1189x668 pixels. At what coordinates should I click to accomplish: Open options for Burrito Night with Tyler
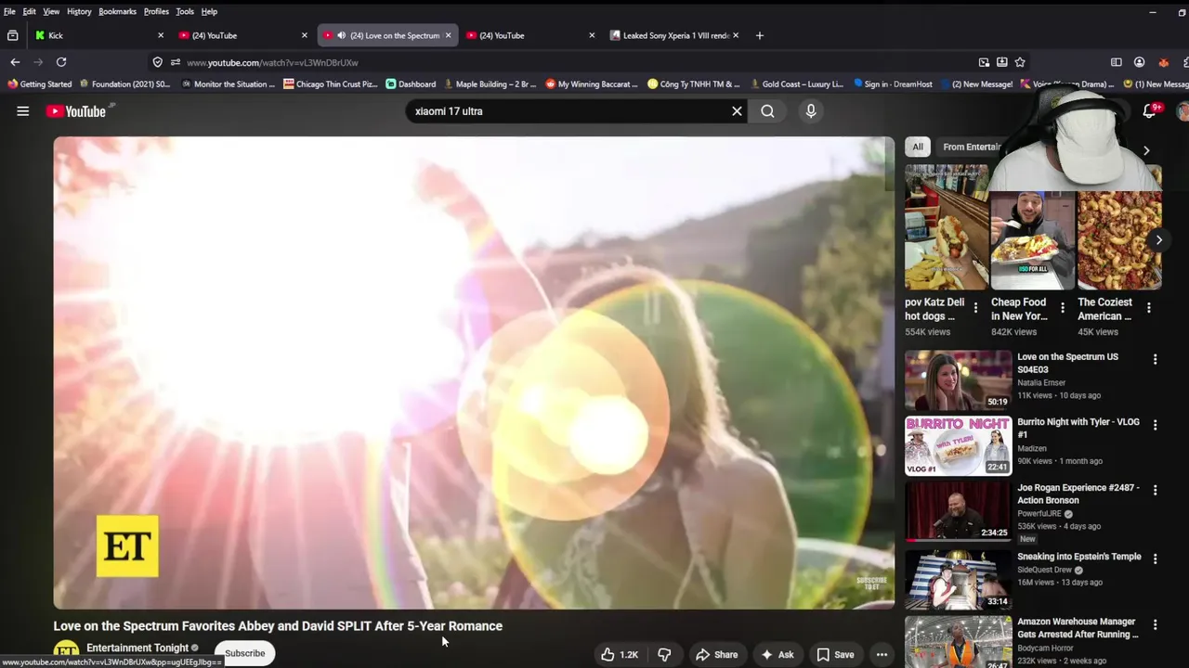tap(1155, 425)
